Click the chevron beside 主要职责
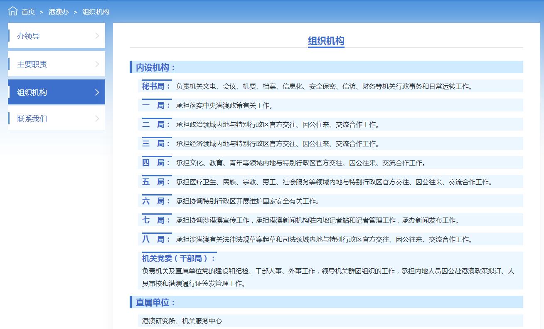Screen dimensions: 544x329 97,64
